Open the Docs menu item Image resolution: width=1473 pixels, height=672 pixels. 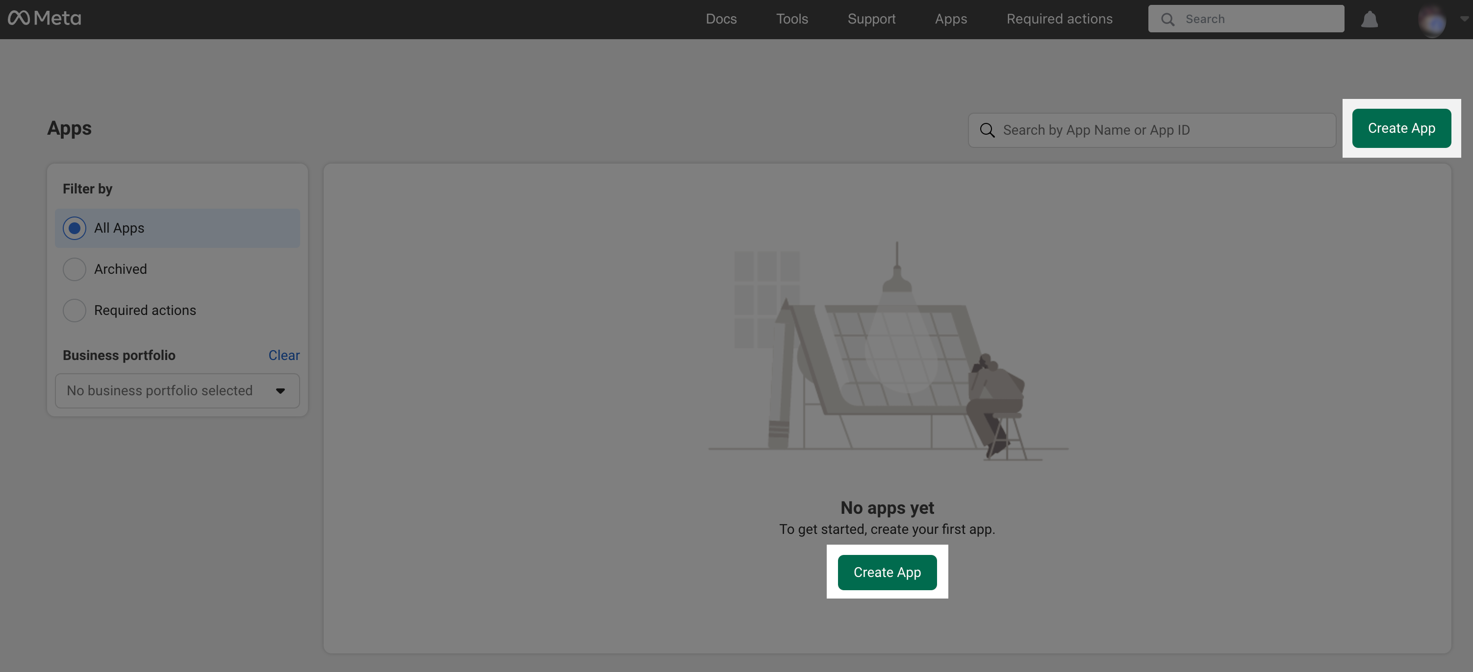(721, 19)
